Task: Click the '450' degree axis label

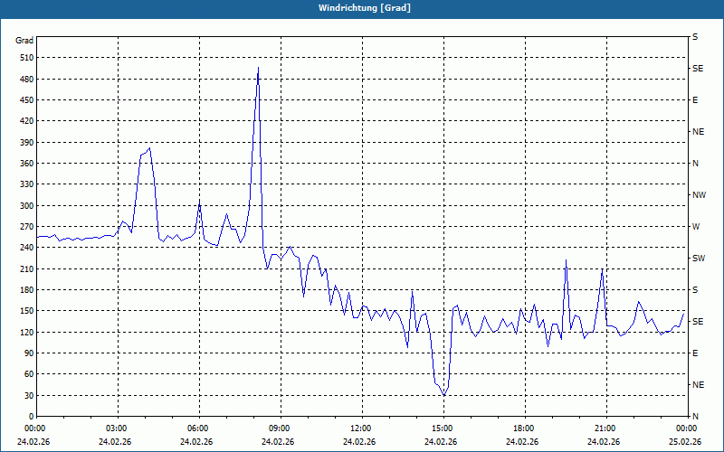Action: [27, 100]
